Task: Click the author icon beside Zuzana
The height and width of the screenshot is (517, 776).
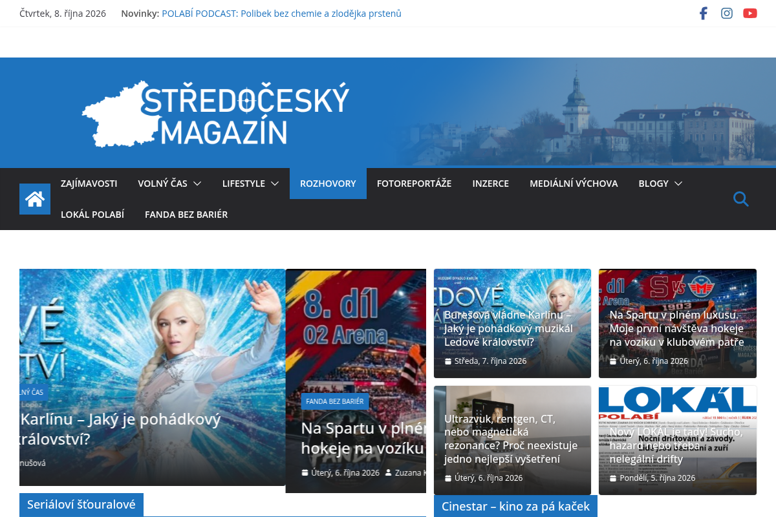Action: coord(388,473)
